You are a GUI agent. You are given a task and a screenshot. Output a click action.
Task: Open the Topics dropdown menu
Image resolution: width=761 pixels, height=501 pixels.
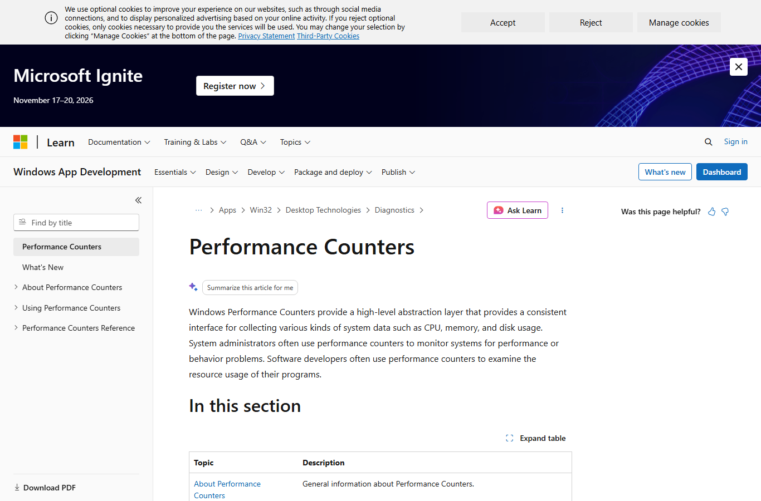295,142
